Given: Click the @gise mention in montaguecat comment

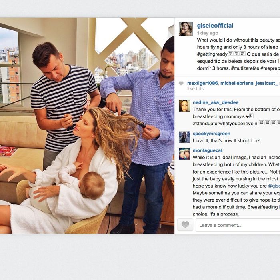Looking at the screenshot, I should click(x=274, y=186).
